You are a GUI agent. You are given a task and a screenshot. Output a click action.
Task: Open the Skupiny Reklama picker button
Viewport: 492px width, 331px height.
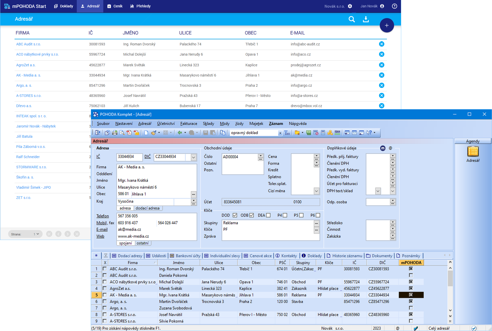pos(316,223)
